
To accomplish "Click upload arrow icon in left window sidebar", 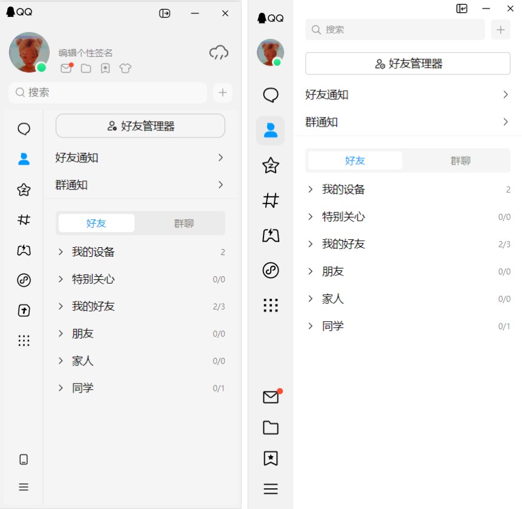I will (24, 310).
